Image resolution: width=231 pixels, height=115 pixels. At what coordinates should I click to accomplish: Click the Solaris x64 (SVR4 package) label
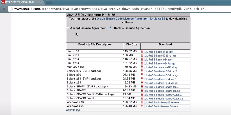coord(85,79)
